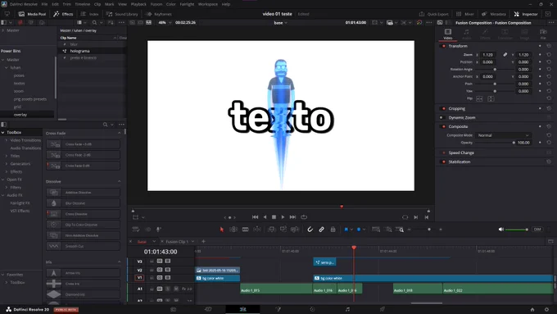Expand the Titles tree item
The image size is (557, 314).
click(7, 156)
